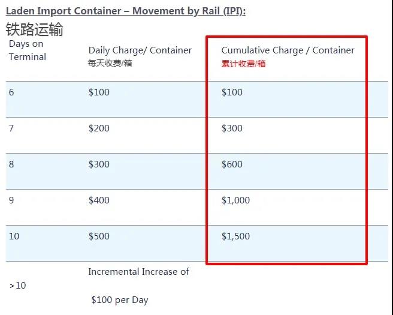Image resolution: width=393 pixels, height=315 pixels.
Task: Click the 每天收费/箱 subtitle text
Action: click(110, 63)
